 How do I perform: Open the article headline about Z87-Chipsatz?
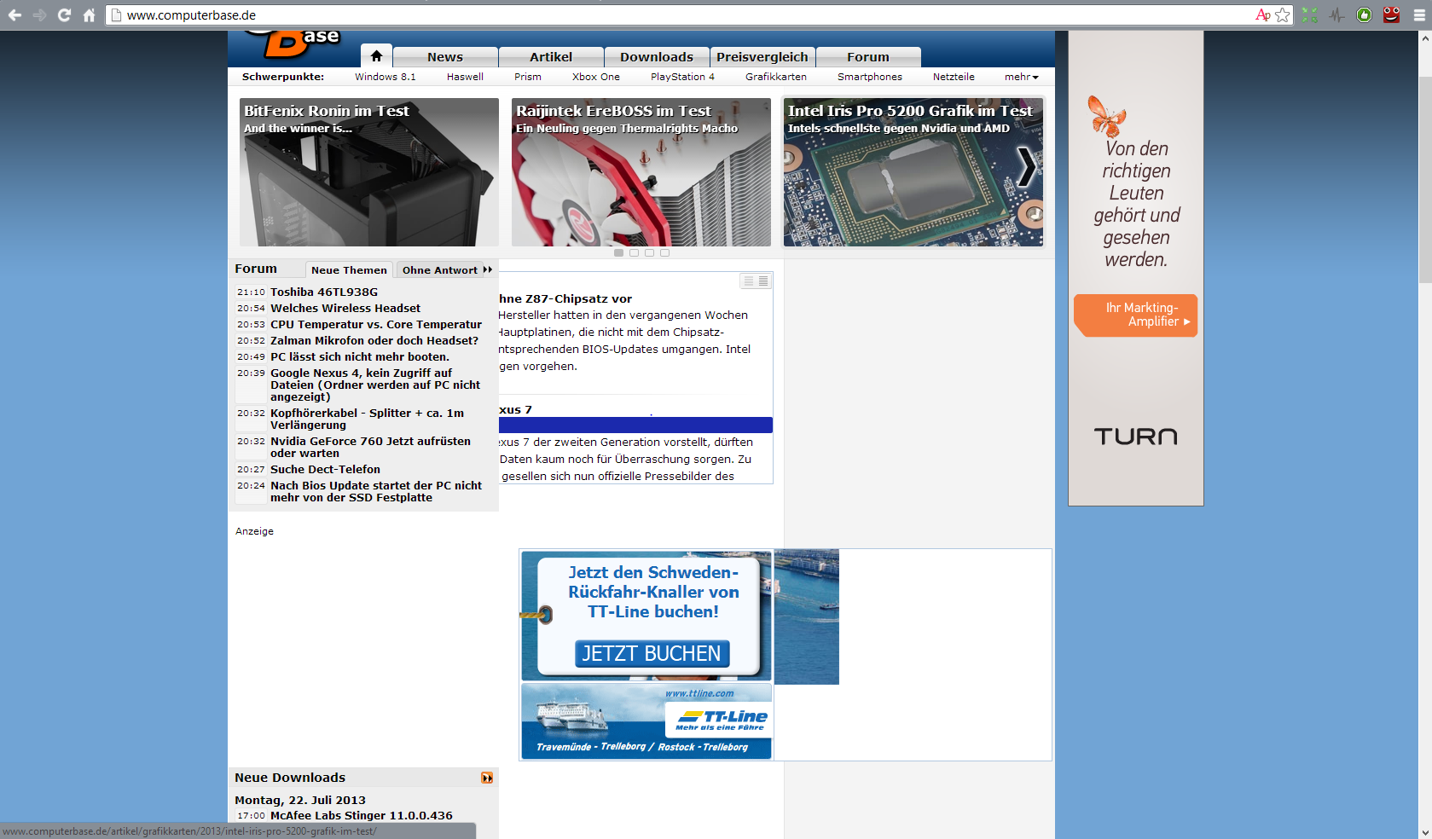pos(565,298)
